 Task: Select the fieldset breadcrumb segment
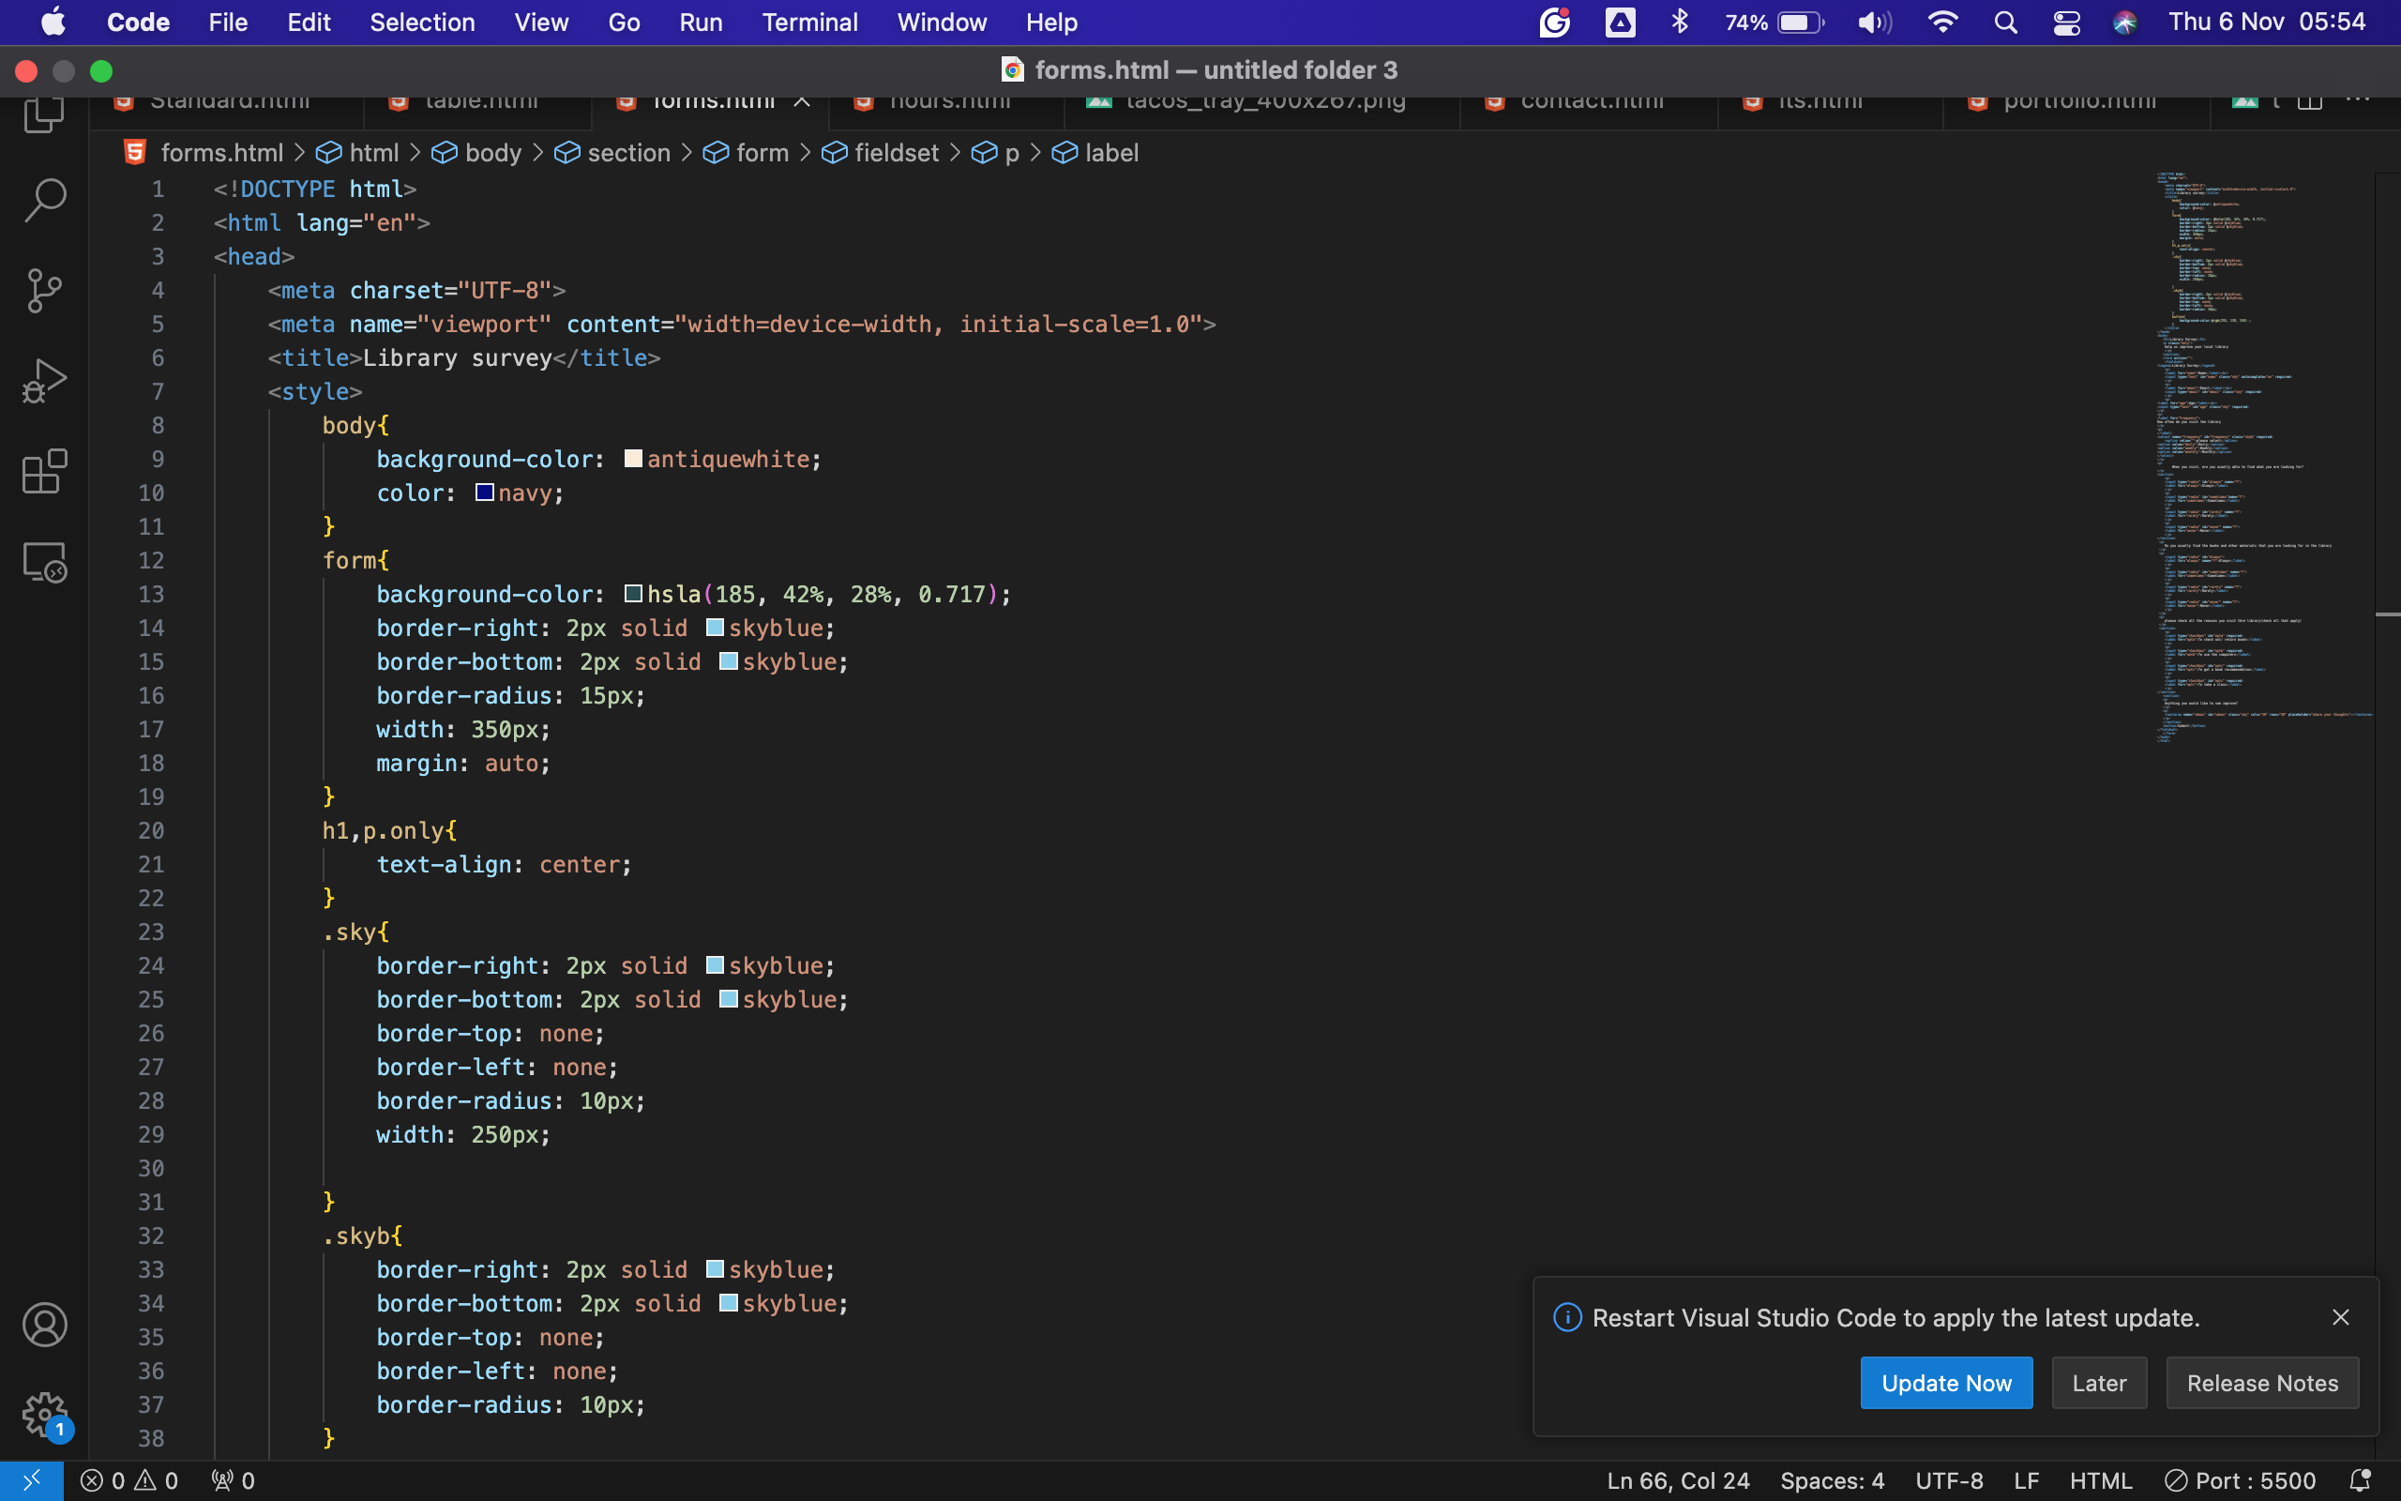(x=895, y=153)
